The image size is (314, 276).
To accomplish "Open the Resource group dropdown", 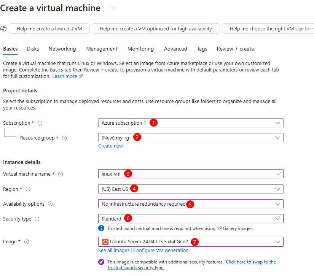I will tap(191, 138).
